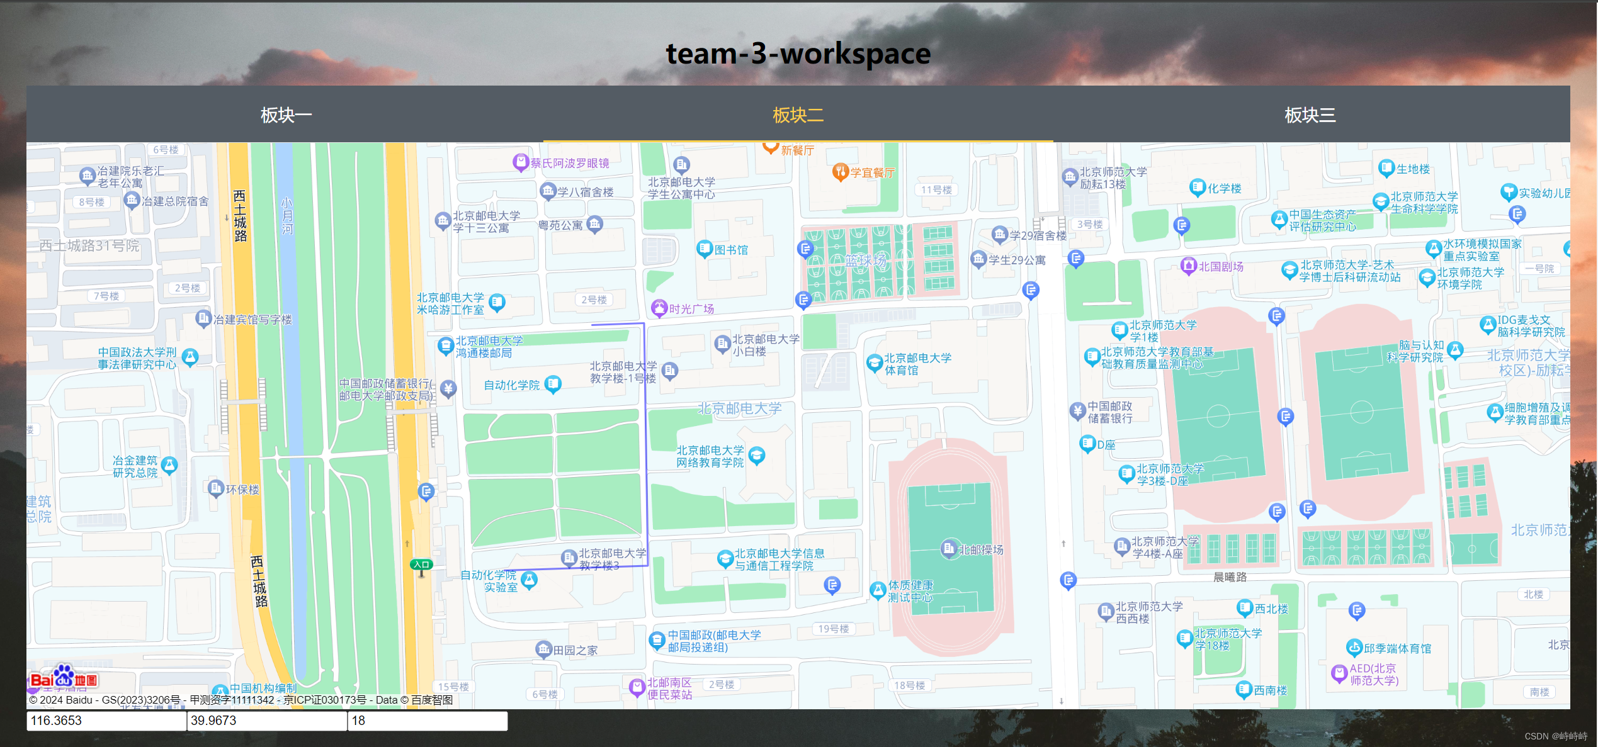Click the 学生29公寓 marker icon
1598x747 pixels.
point(978,259)
